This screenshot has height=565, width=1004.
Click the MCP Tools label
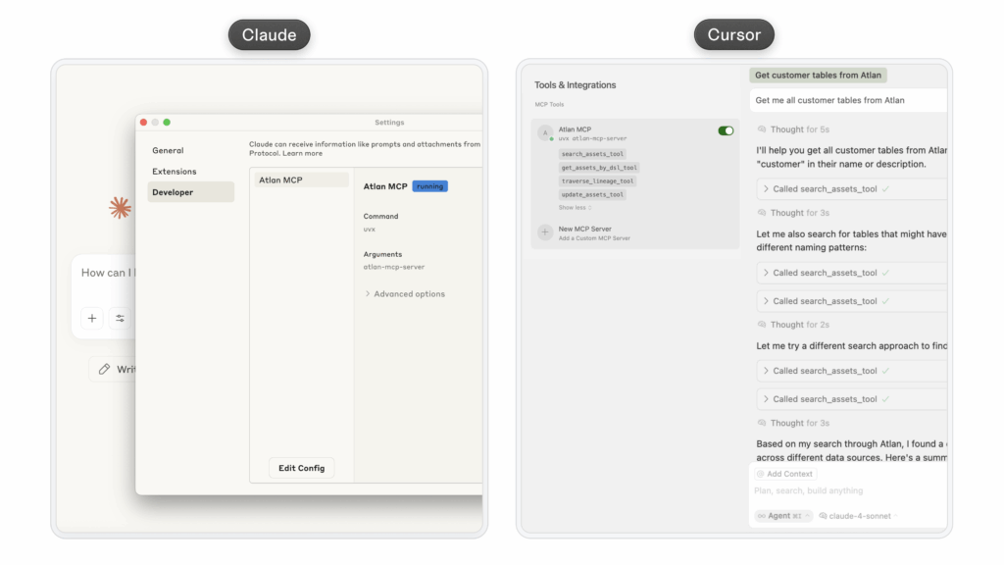(x=549, y=104)
